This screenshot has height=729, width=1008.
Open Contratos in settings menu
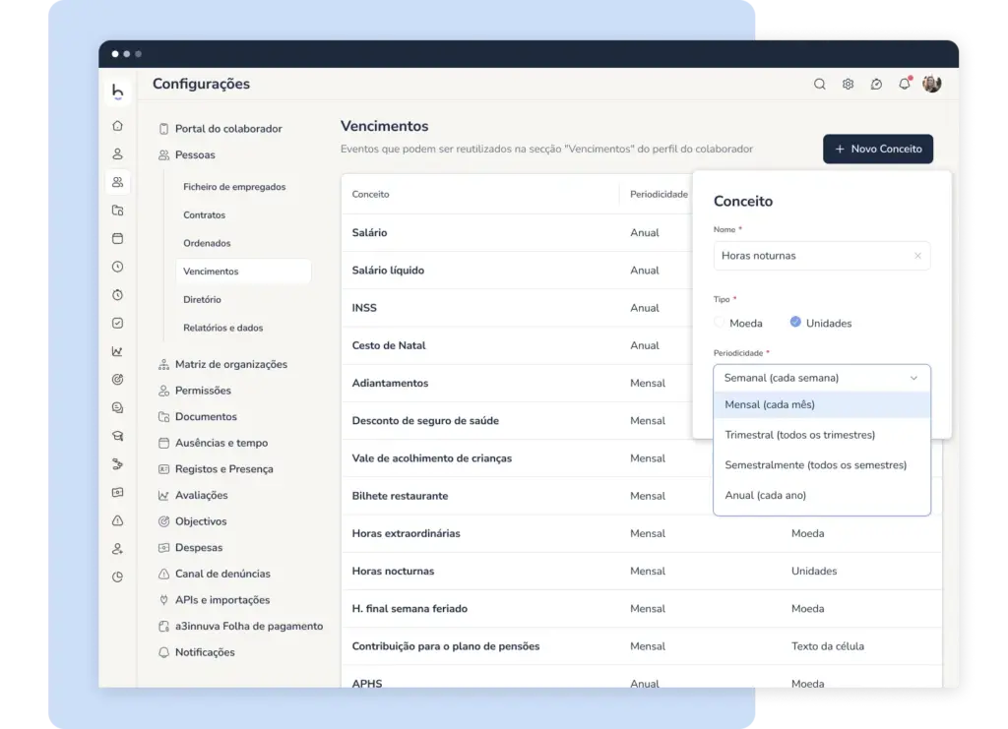[204, 215]
